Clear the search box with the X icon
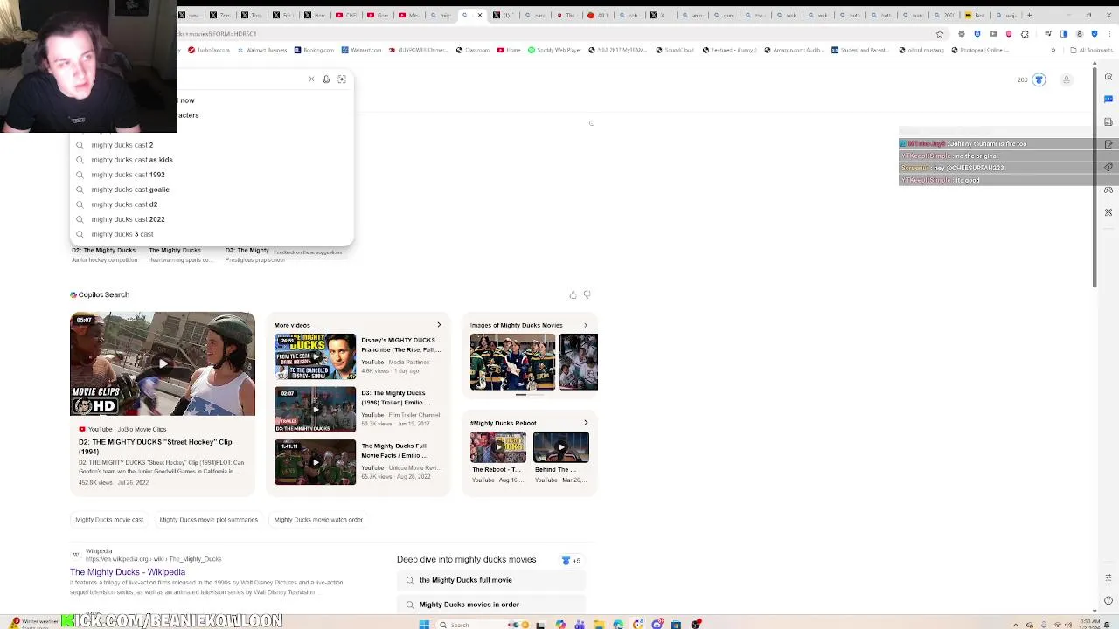 click(311, 79)
